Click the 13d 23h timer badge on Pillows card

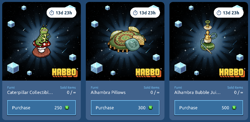click(145, 13)
